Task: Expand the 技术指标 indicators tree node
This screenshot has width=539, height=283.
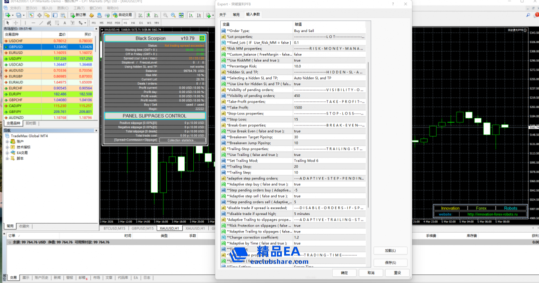Action: [7, 147]
